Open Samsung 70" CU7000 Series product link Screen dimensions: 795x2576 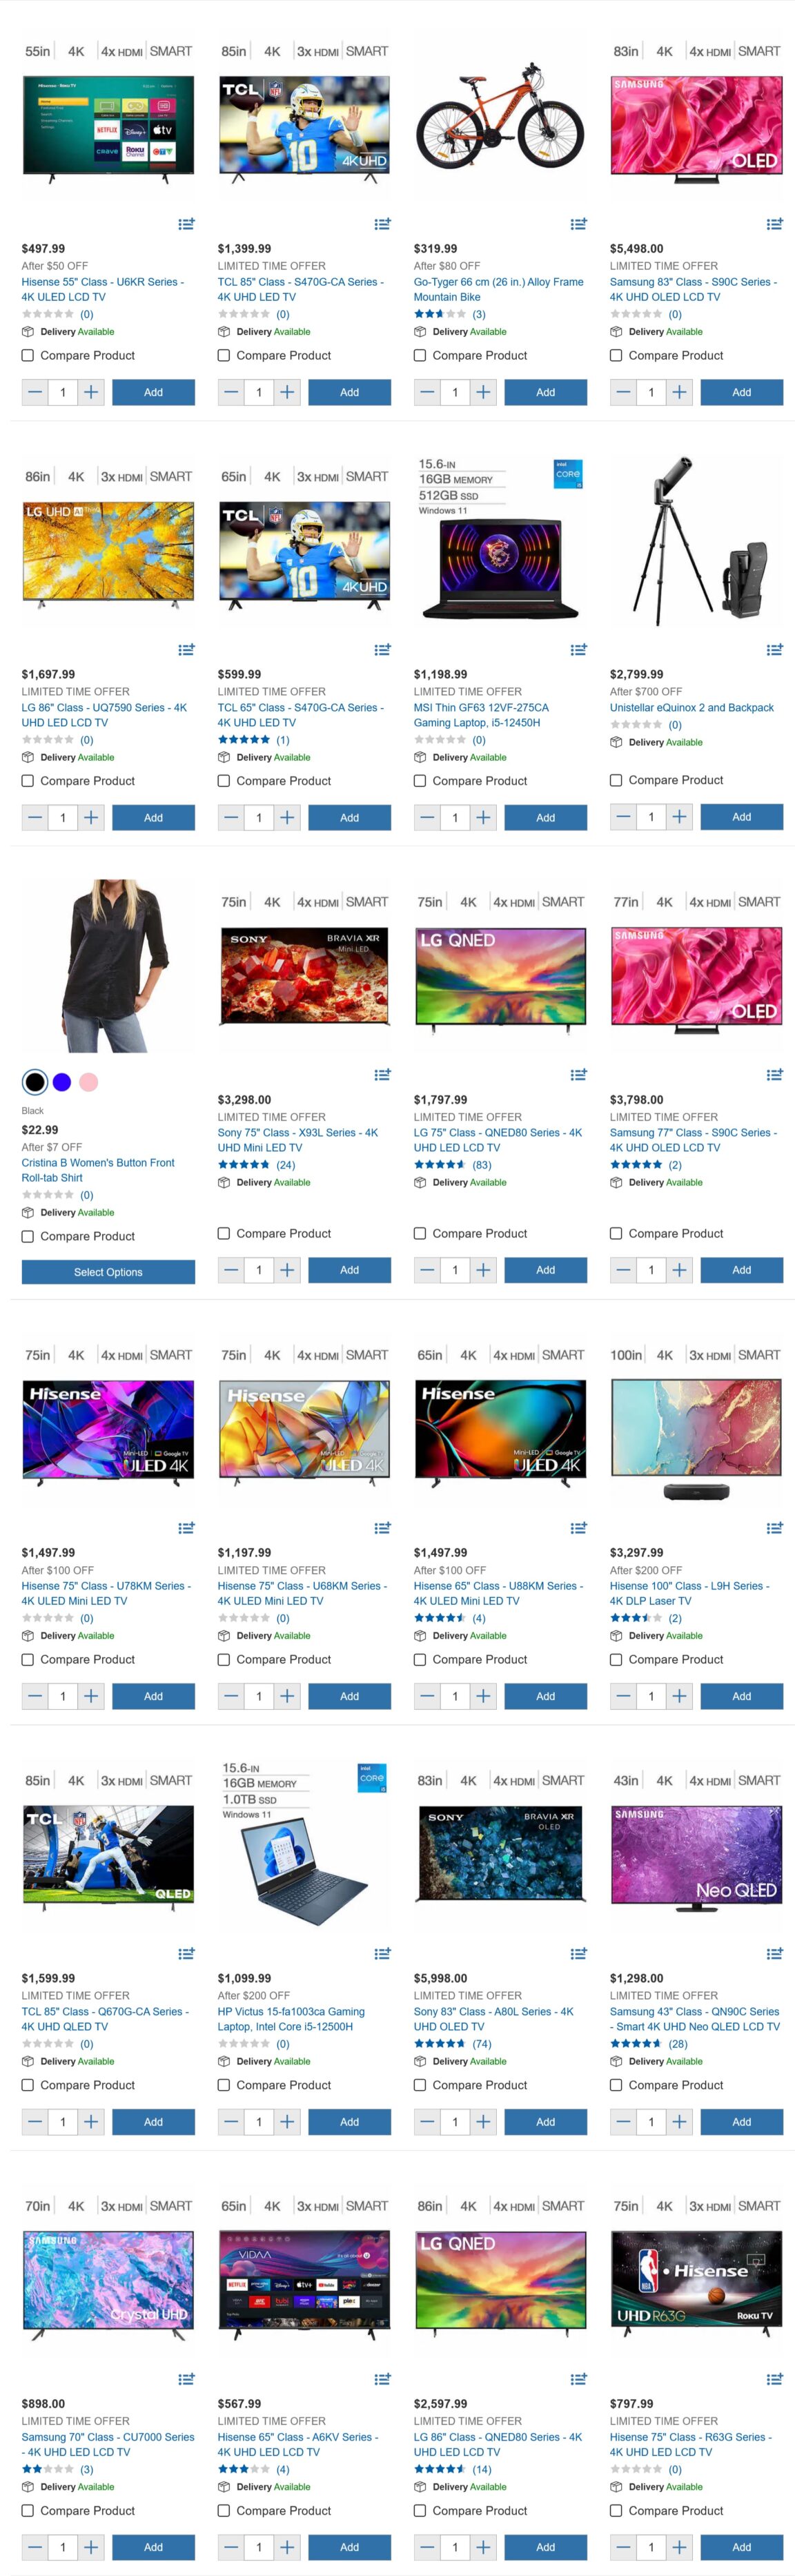tap(108, 2444)
